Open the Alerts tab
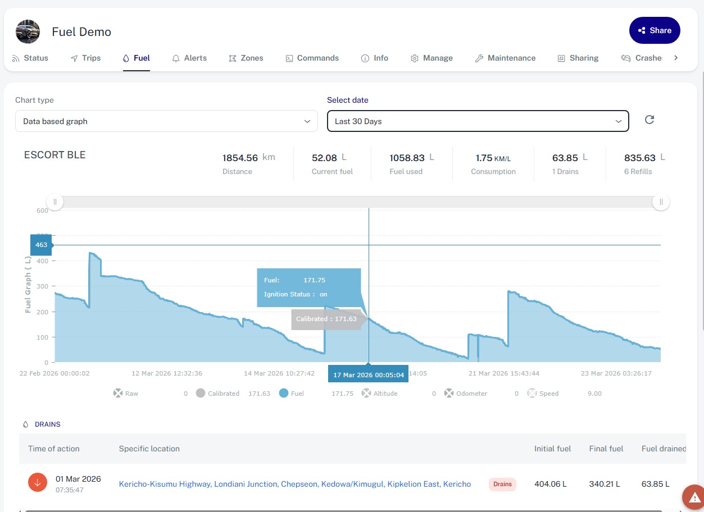The height and width of the screenshot is (512, 704). tap(189, 58)
